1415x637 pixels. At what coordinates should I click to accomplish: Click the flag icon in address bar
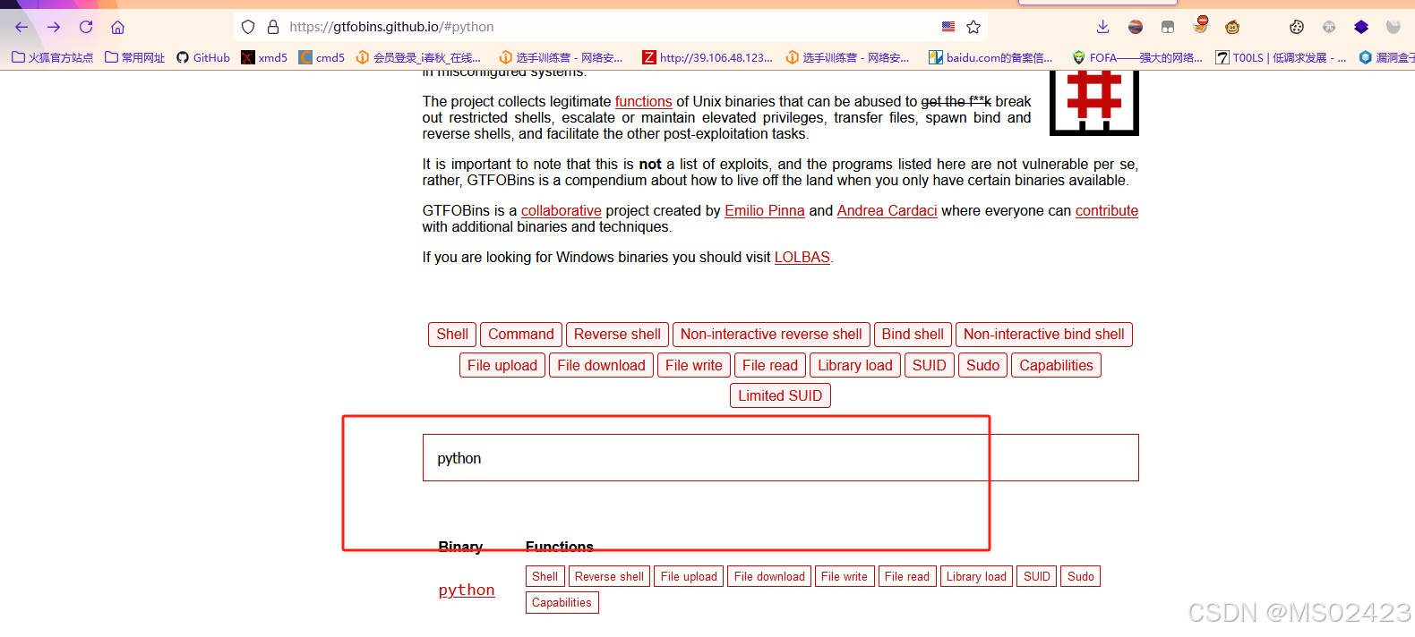(x=948, y=26)
